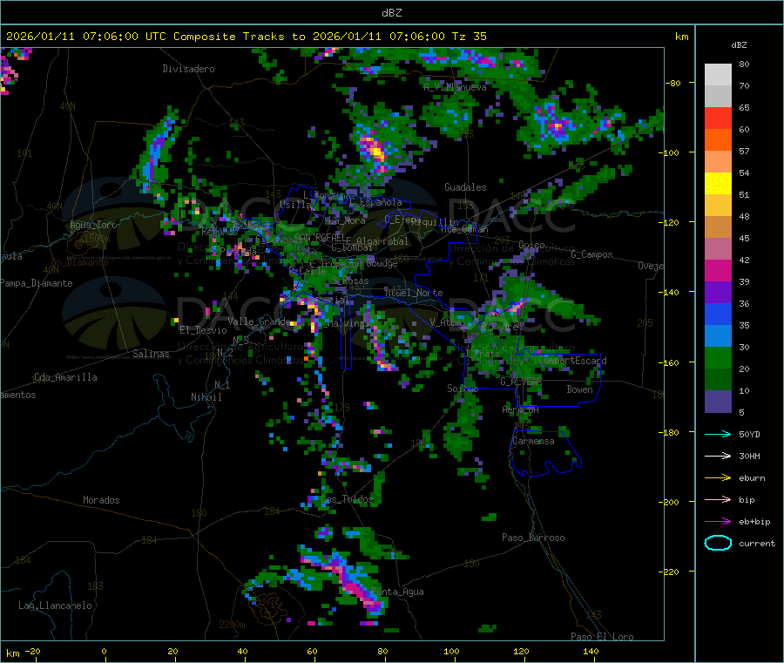Click the 'Carmensa' map label

pyautogui.click(x=533, y=441)
